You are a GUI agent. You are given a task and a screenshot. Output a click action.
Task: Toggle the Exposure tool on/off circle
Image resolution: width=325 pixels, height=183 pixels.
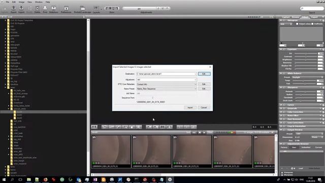284,49
